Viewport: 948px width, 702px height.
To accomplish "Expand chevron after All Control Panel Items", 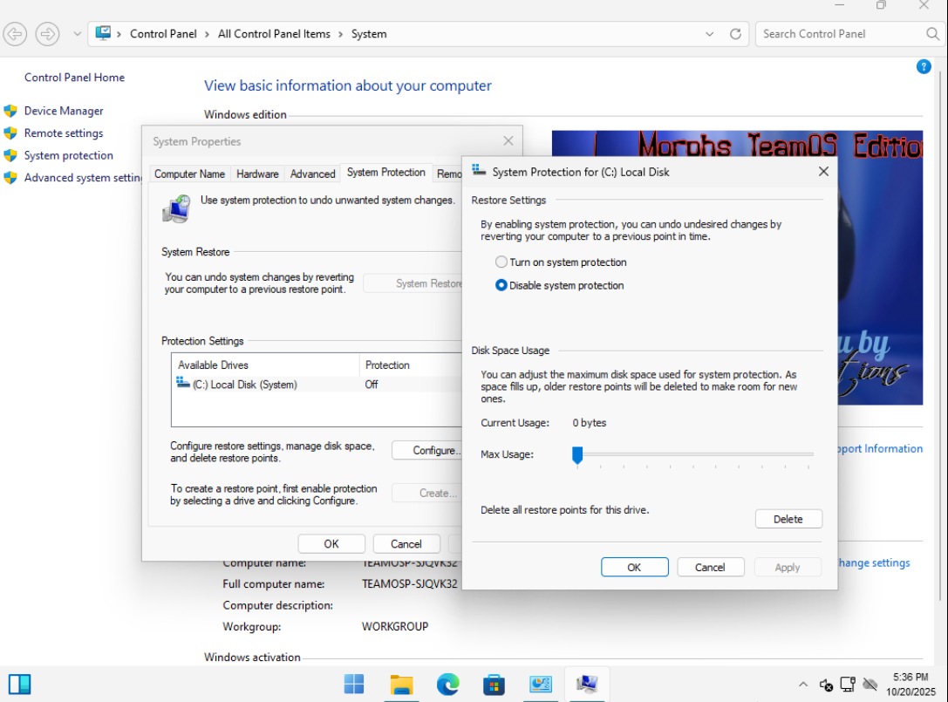I will (x=340, y=35).
